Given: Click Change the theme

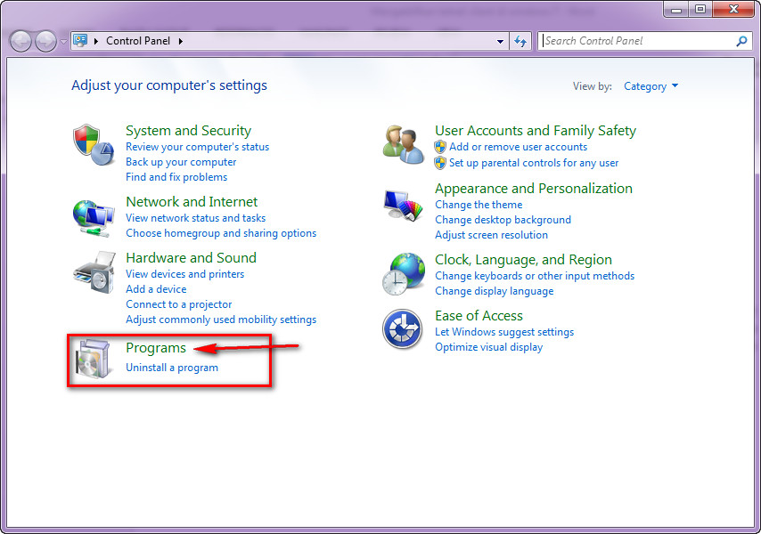Looking at the screenshot, I should click(479, 205).
